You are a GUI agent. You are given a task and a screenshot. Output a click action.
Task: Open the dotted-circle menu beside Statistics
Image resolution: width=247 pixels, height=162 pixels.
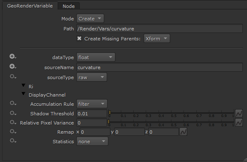(13, 141)
